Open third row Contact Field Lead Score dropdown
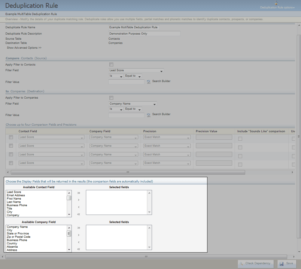301x269 pixels. [51, 154]
